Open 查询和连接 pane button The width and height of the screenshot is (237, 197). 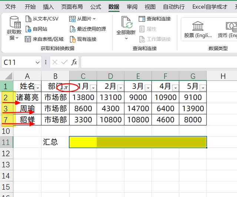coord(155,19)
